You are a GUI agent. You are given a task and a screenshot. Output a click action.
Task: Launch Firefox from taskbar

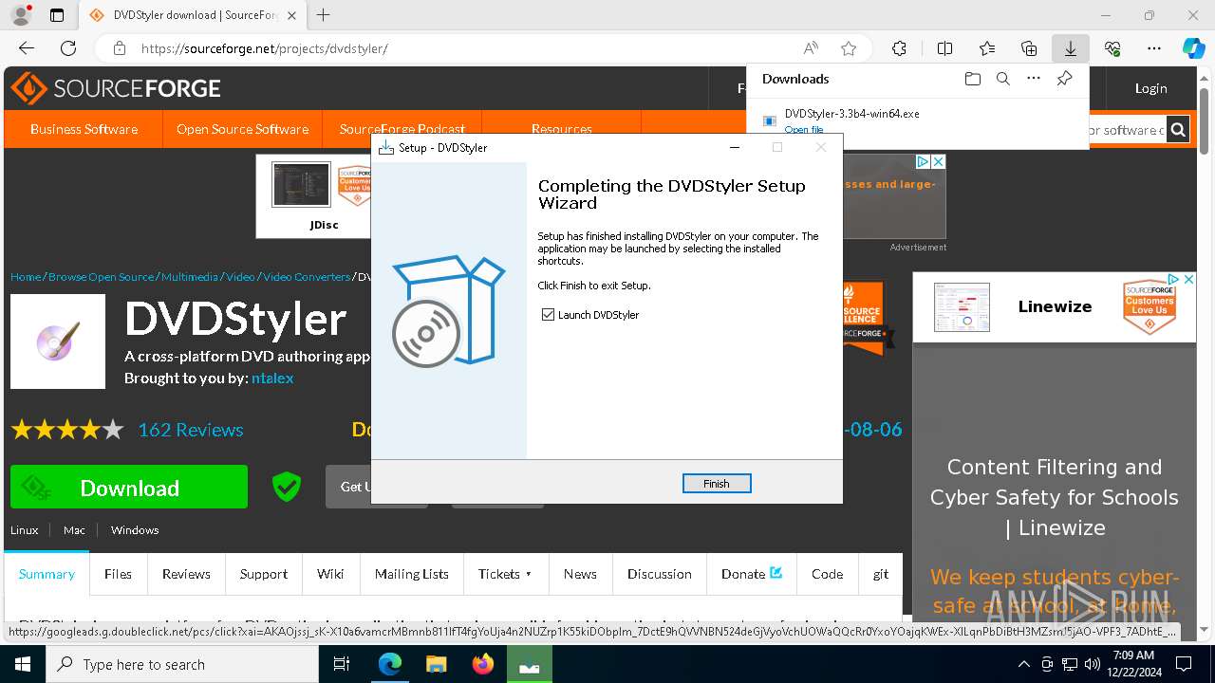[483, 664]
